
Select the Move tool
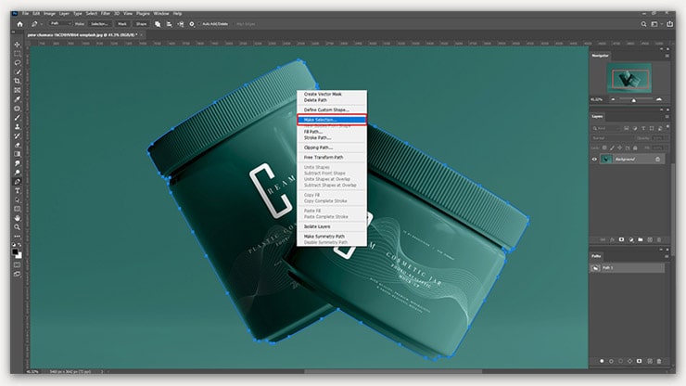coord(17,45)
